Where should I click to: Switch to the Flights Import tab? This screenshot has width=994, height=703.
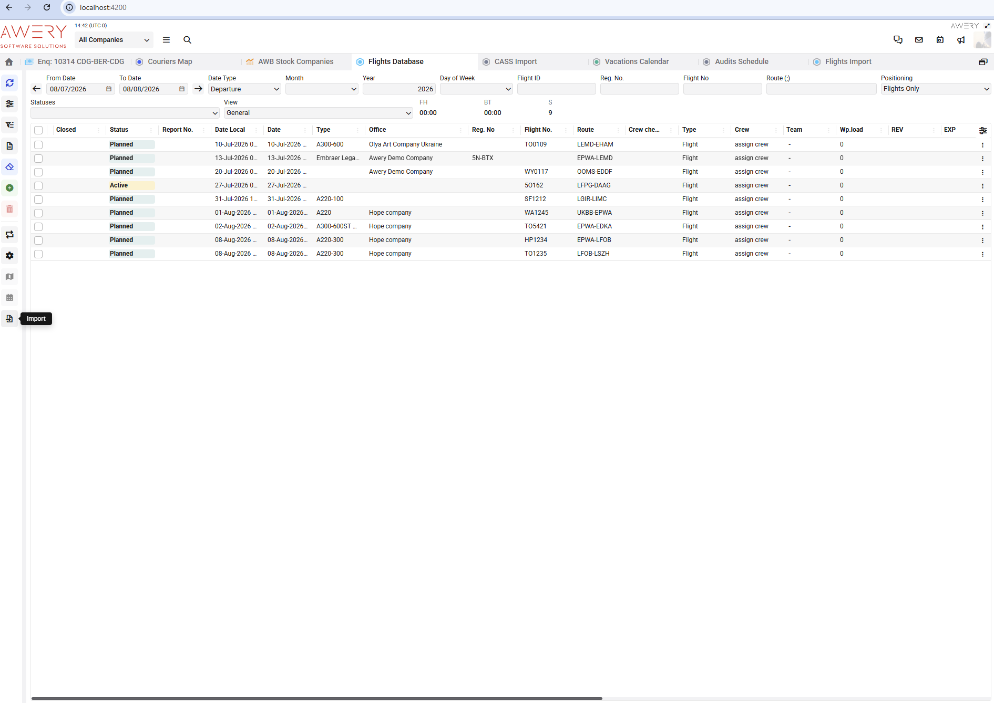tap(848, 61)
